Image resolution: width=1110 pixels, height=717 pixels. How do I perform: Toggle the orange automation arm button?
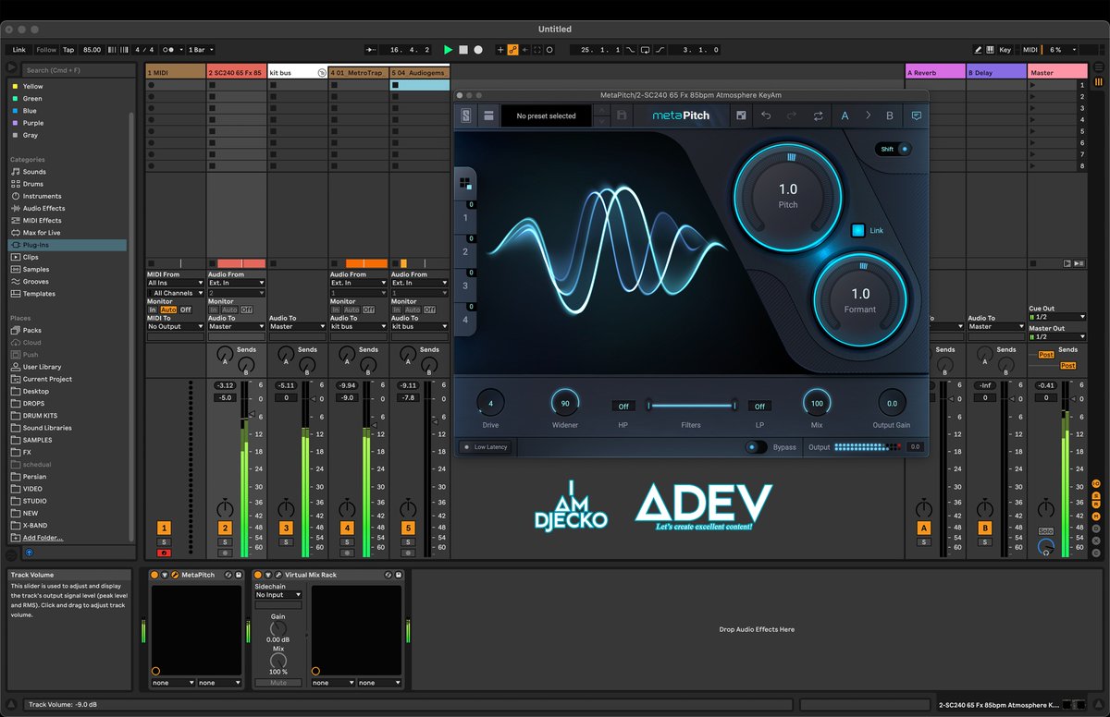pos(512,50)
